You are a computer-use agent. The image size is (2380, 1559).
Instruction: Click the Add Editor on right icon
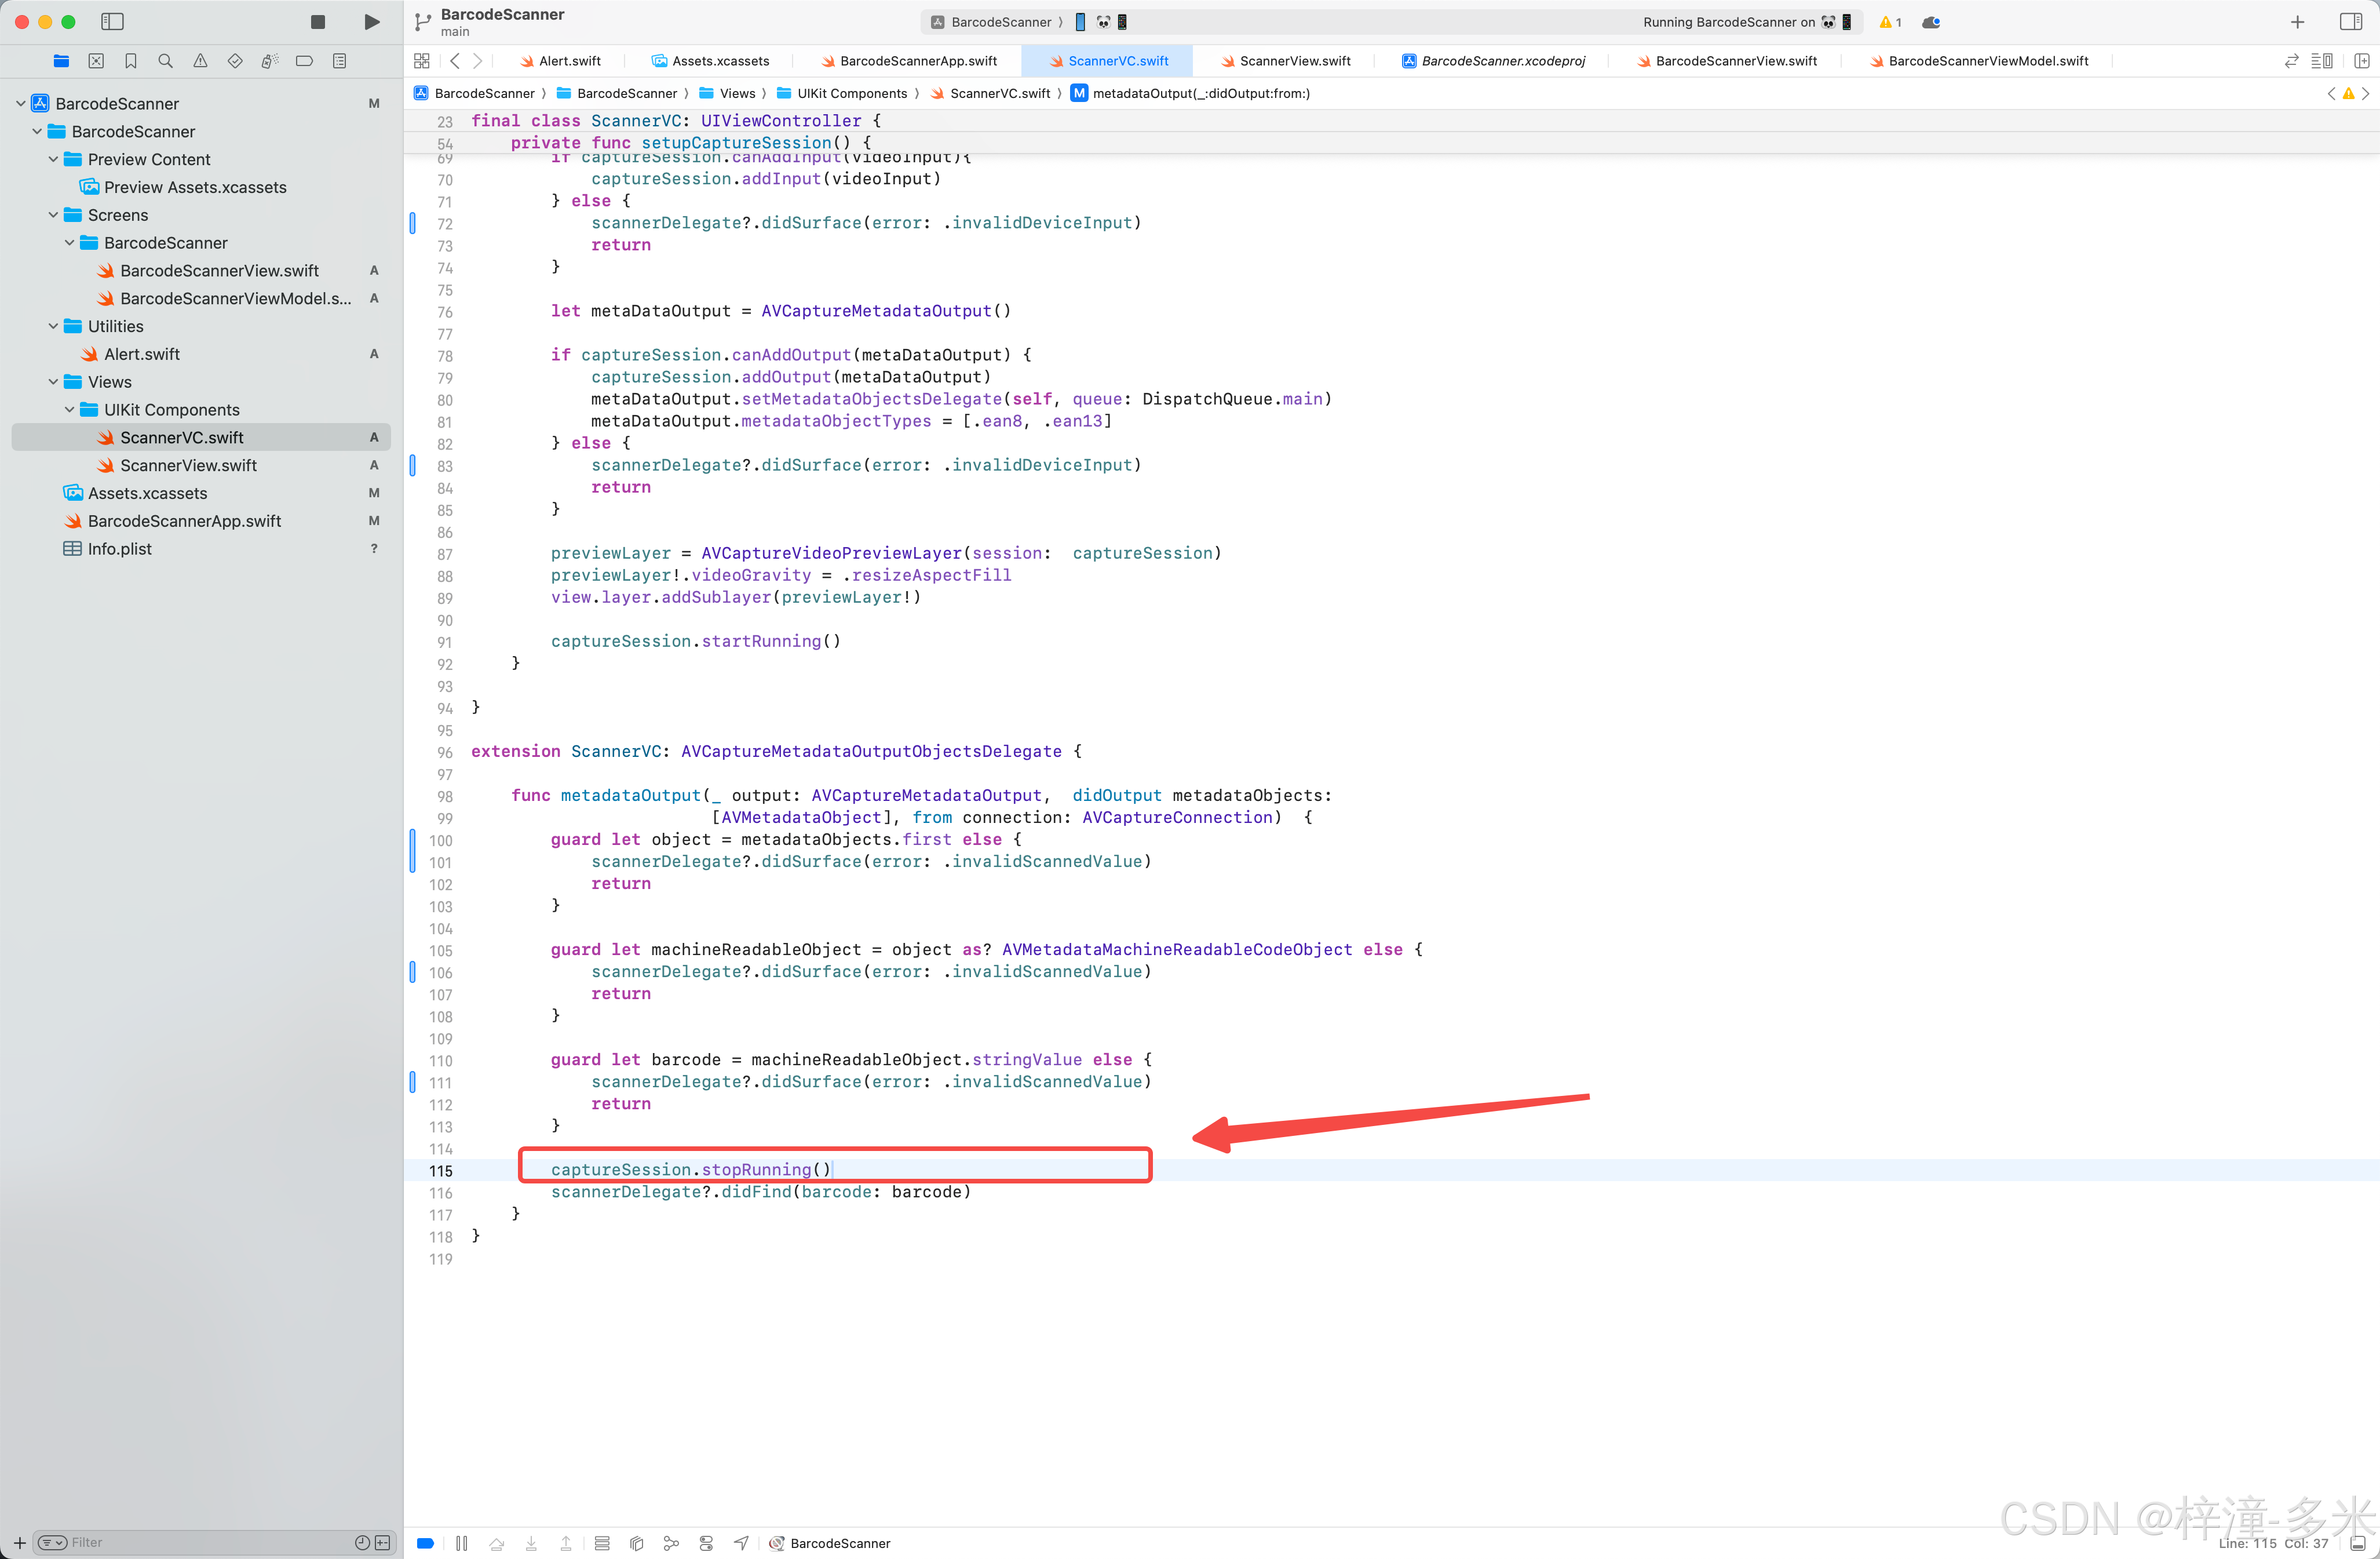click(2361, 61)
